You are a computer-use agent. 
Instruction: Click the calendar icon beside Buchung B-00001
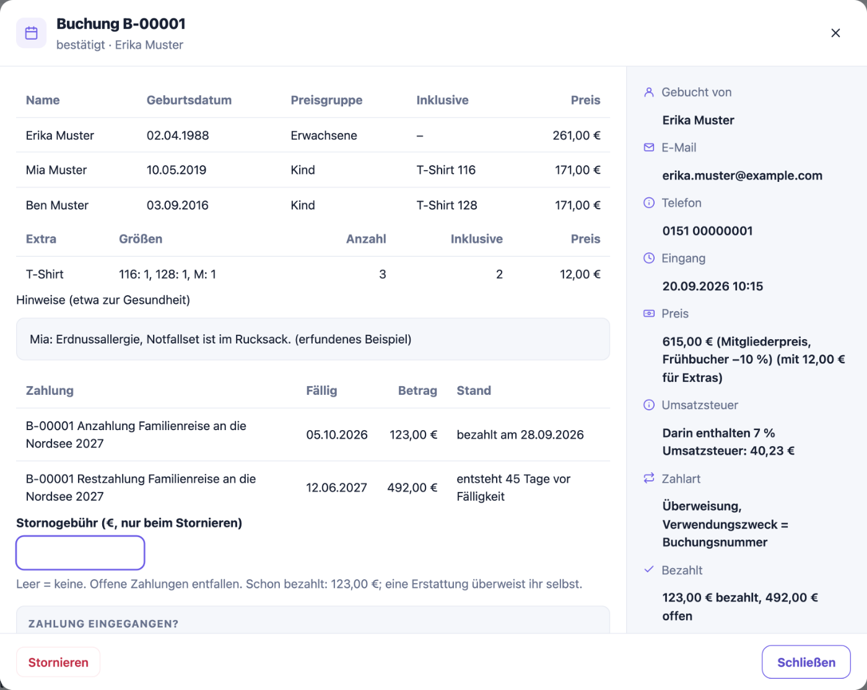point(31,33)
